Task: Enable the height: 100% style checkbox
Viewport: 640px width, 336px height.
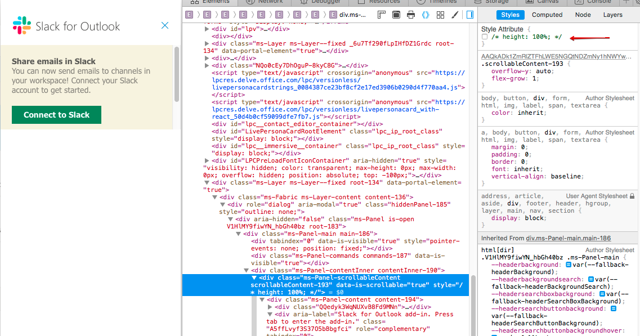Action: click(485, 37)
